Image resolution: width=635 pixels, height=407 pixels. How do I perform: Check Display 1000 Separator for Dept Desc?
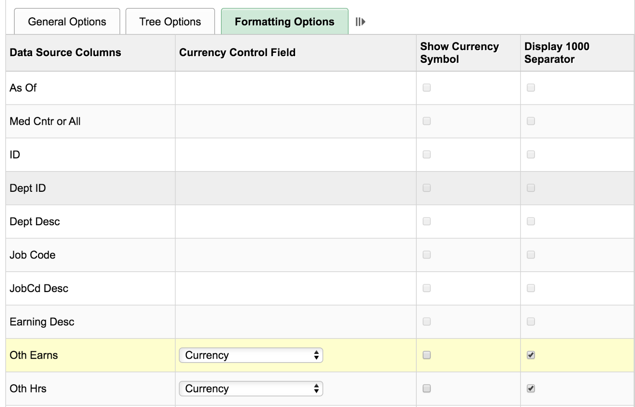tap(531, 221)
